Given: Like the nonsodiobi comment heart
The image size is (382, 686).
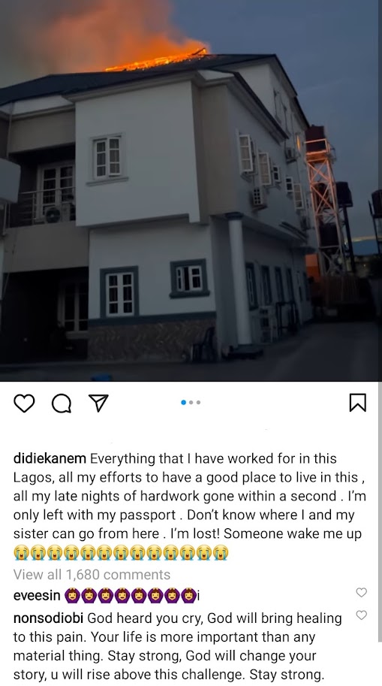Looking at the screenshot, I should point(361,615).
